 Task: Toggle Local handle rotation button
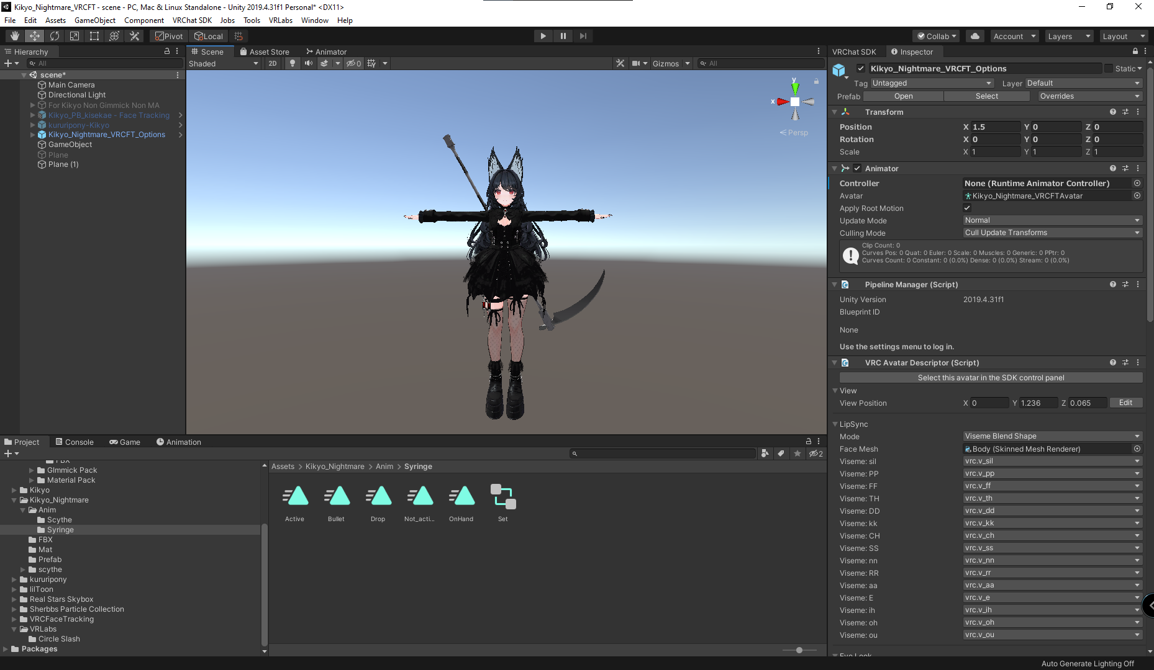(209, 36)
